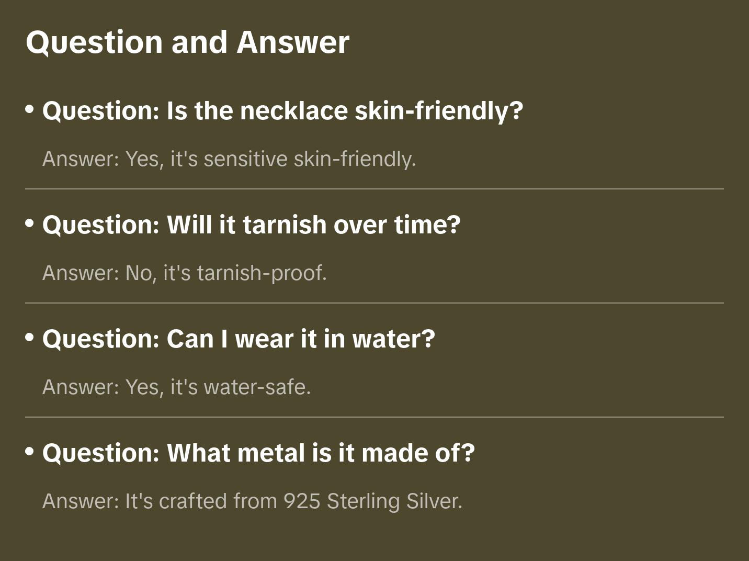Viewport: 749px width, 561px height.
Task: Expand the "What metal is it made of?" question
Action: [x=258, y=453]
